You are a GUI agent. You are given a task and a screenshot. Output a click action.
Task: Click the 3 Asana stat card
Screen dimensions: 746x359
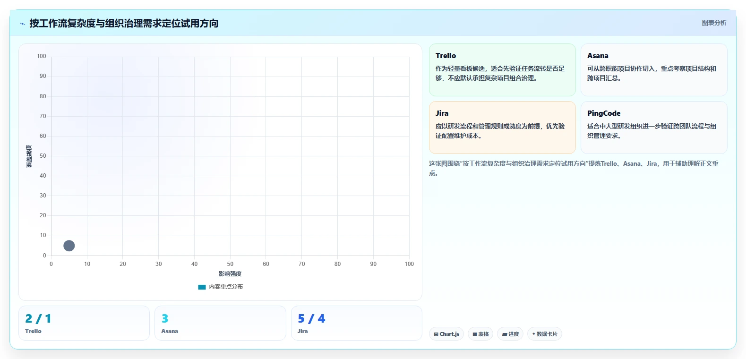[220, 323]
